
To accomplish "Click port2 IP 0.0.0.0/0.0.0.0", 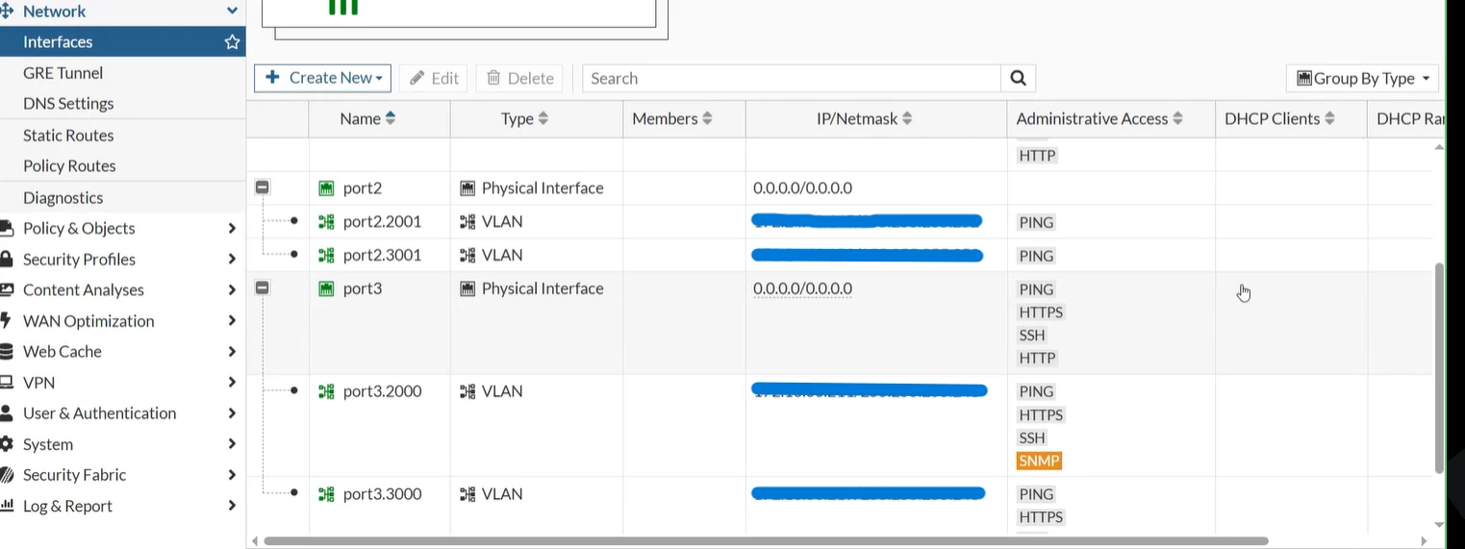I will point(802,187).
